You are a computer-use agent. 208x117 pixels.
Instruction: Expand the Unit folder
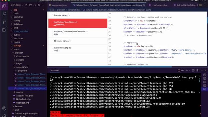click(x=17, y=110)
